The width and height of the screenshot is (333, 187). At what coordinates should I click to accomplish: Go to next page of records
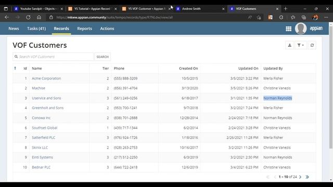point(300,177)
